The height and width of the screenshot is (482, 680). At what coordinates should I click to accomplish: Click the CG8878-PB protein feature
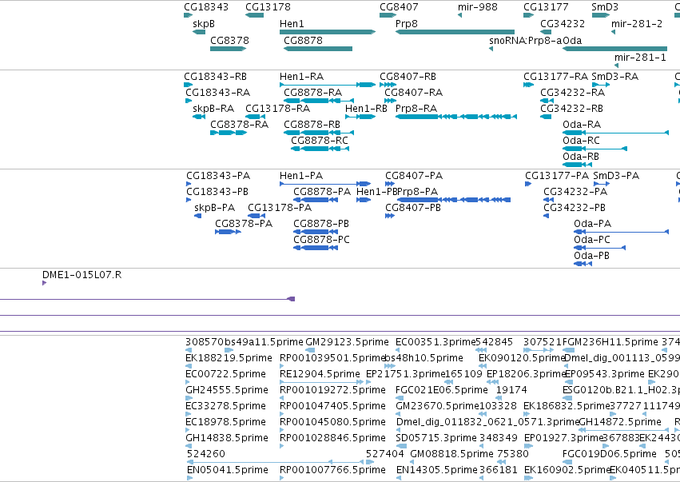click(316, 232)
